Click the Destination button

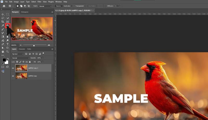click(x=67, y=6)
